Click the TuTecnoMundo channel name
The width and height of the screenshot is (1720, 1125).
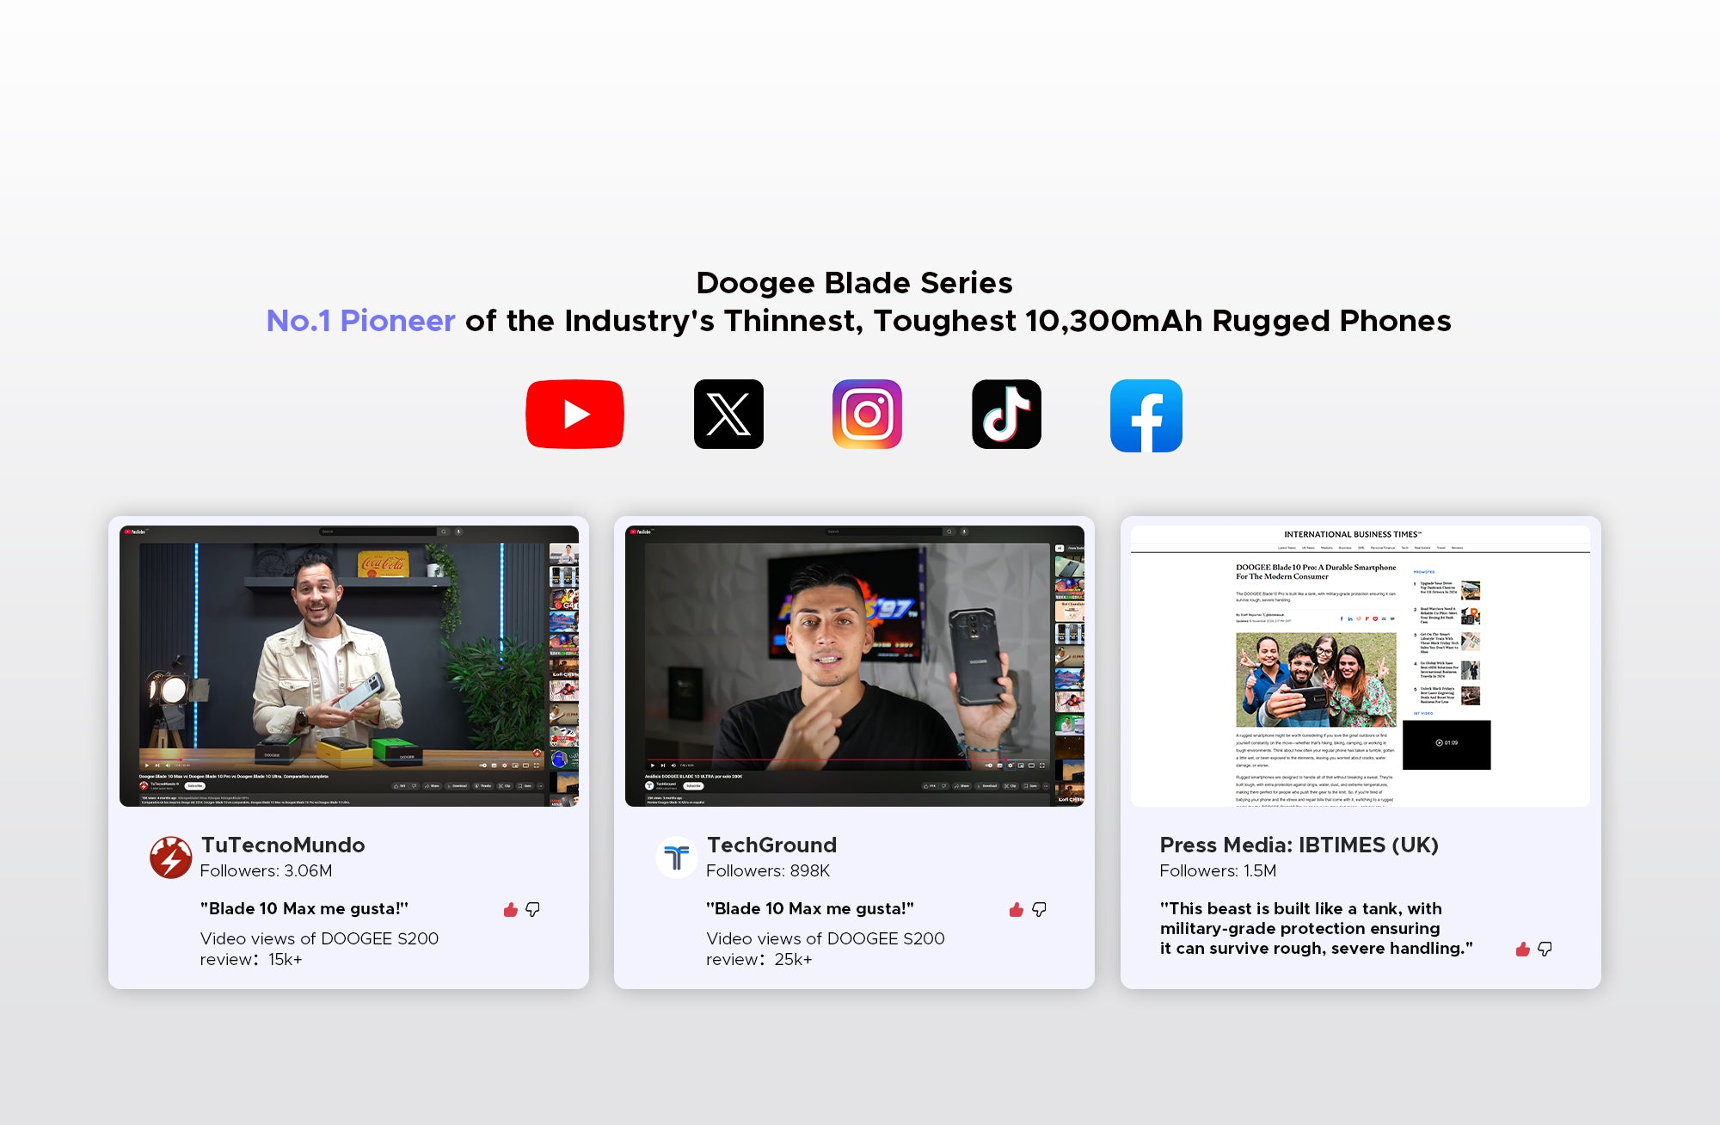pyautogui.click(x=283, y=845)
